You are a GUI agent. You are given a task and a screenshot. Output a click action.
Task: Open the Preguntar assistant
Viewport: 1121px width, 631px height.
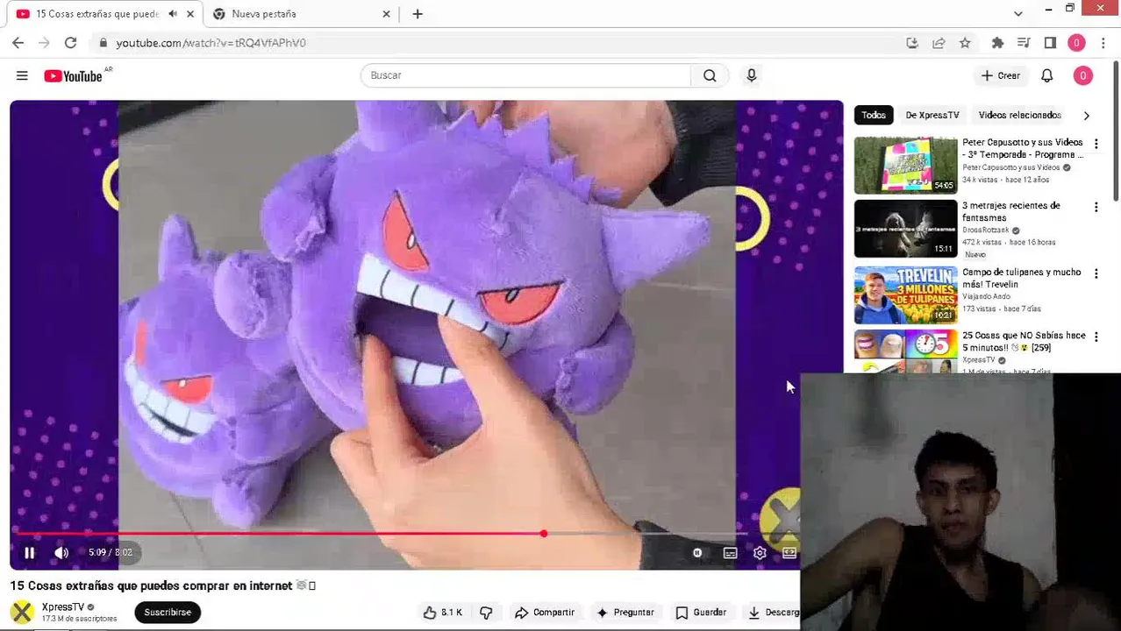coord(625,613)
